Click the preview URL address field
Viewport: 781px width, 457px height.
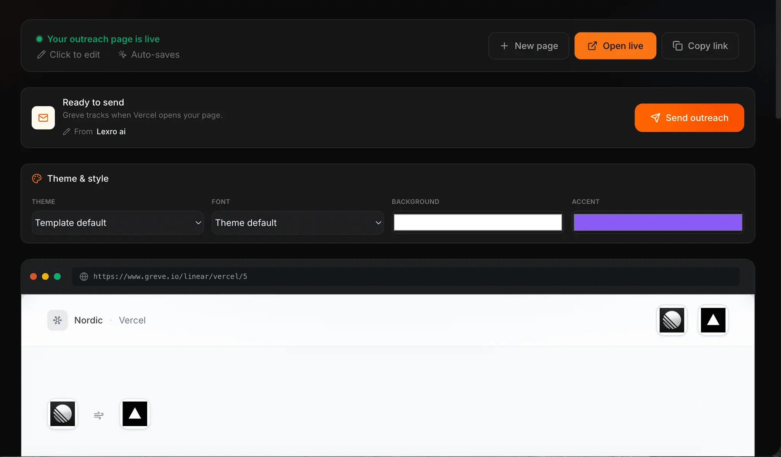pyautogui.click(x=406, y=277)
